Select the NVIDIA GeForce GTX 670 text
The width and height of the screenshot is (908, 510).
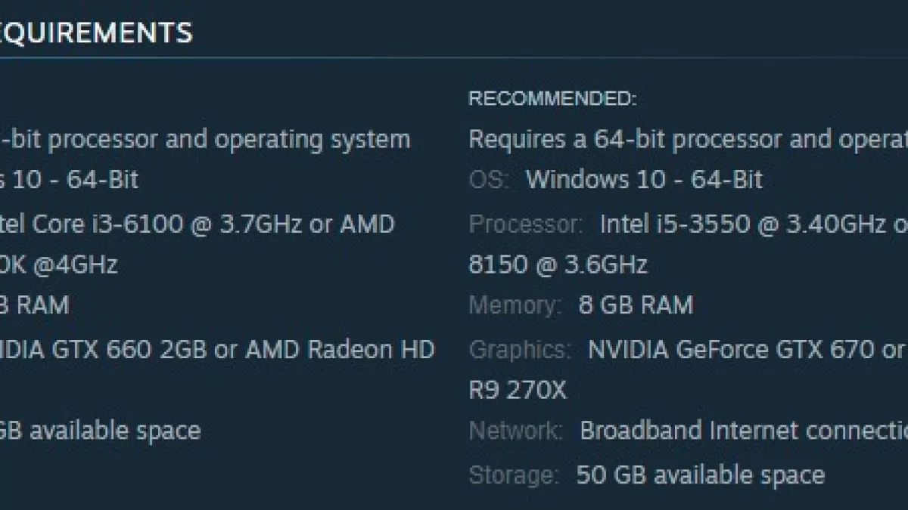[732, 350]
